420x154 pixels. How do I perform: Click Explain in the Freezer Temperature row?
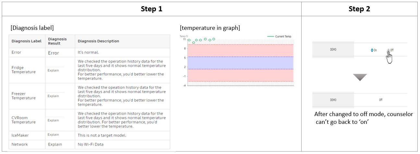click(x=53, y=96)
